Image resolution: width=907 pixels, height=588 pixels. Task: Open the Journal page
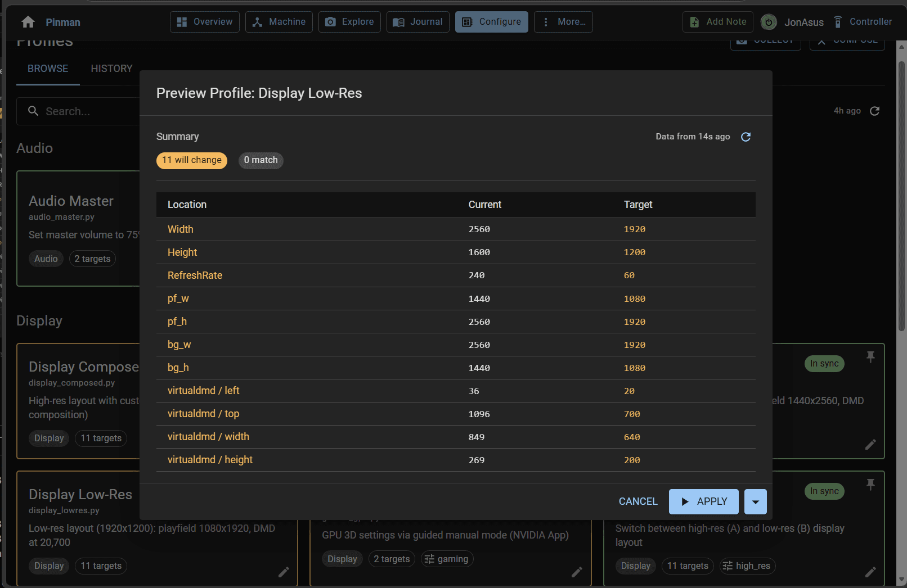click(418, 22)
